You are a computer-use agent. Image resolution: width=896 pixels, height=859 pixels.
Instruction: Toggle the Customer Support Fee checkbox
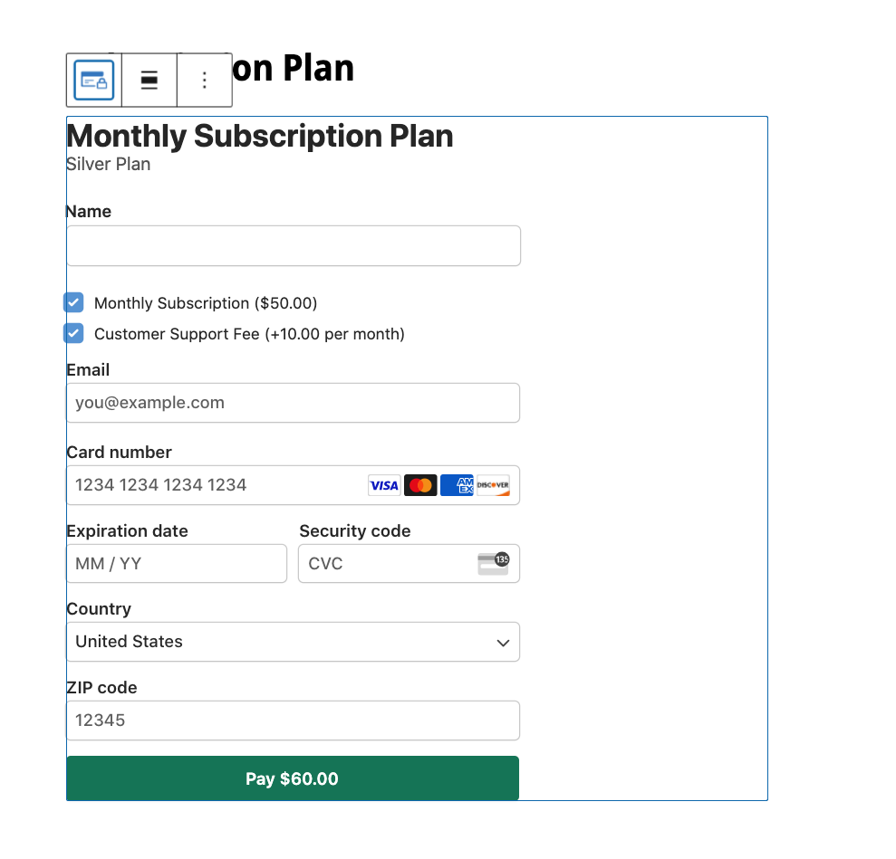74,333
